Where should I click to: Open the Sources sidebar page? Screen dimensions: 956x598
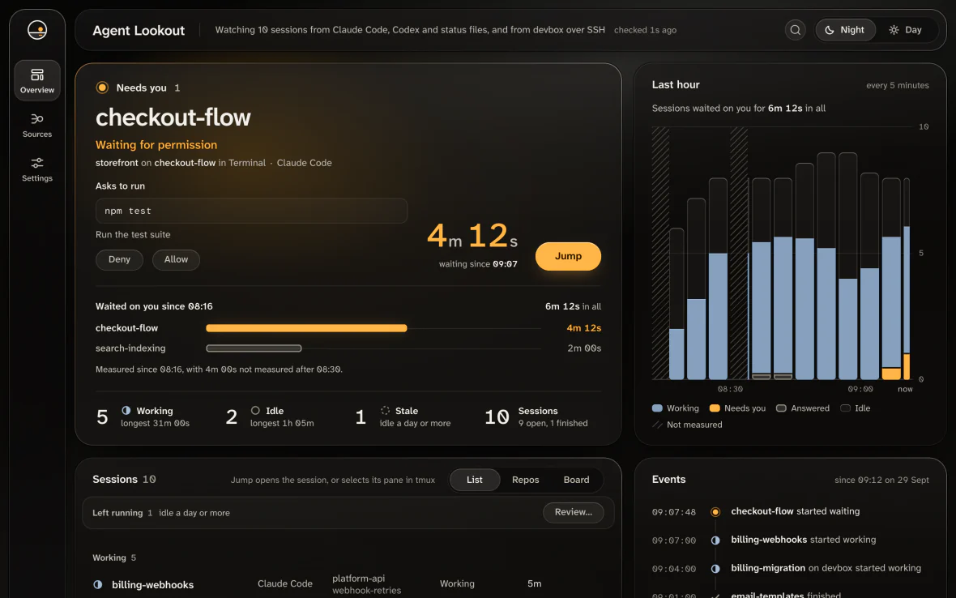click(37, 125)
